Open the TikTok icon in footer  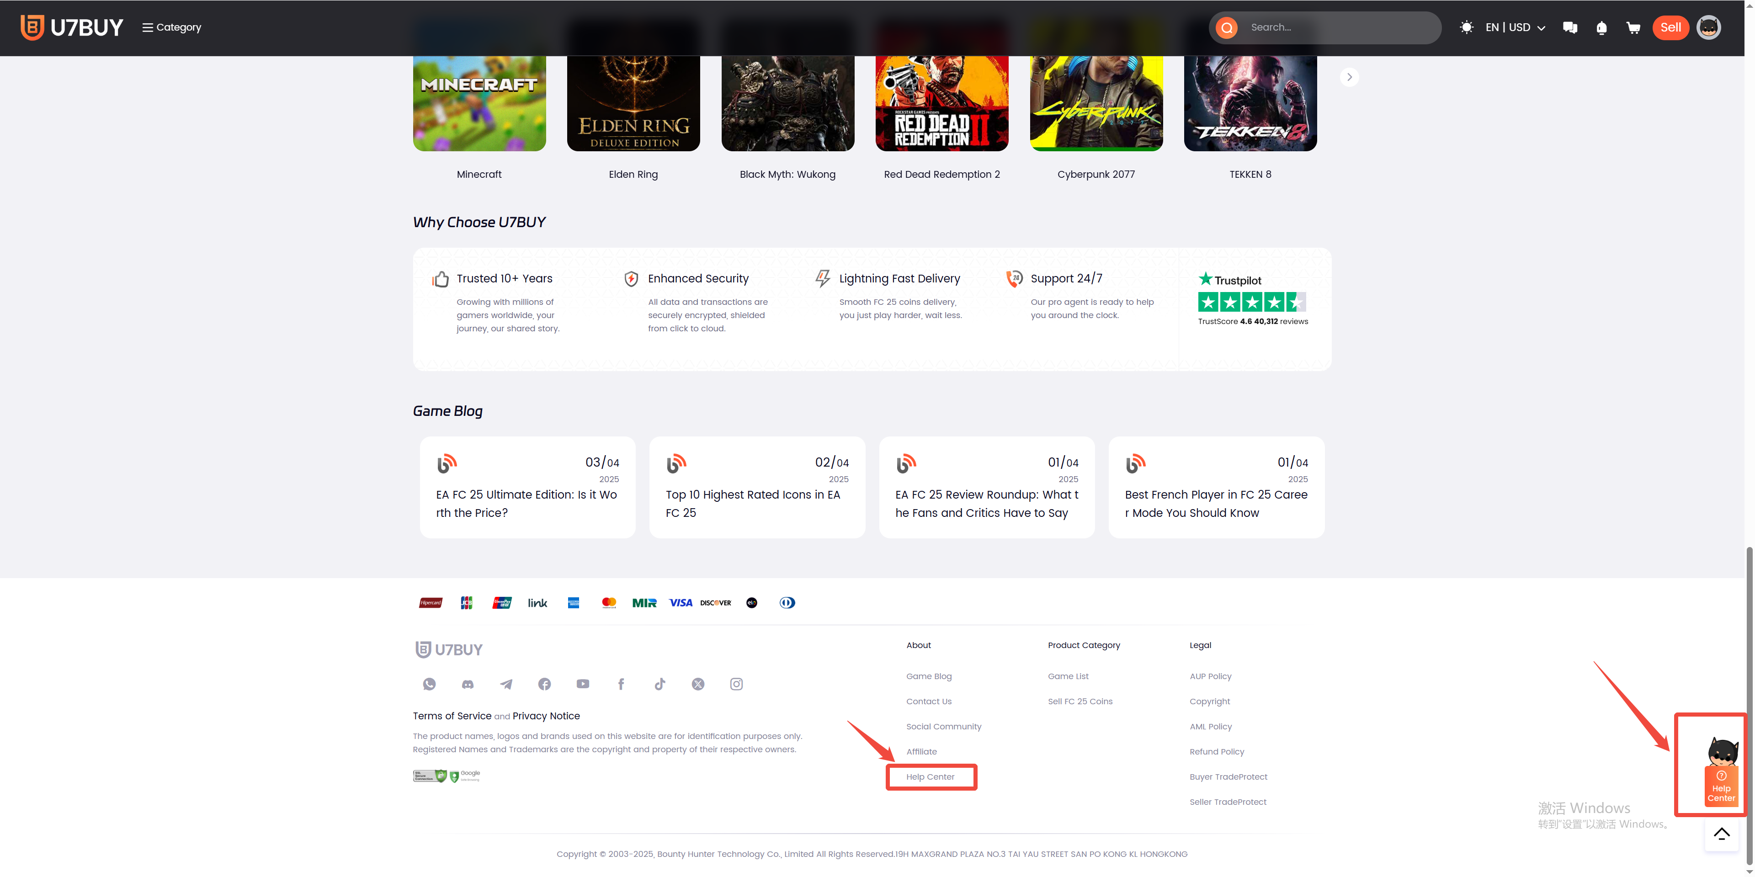tap(659, 684)
